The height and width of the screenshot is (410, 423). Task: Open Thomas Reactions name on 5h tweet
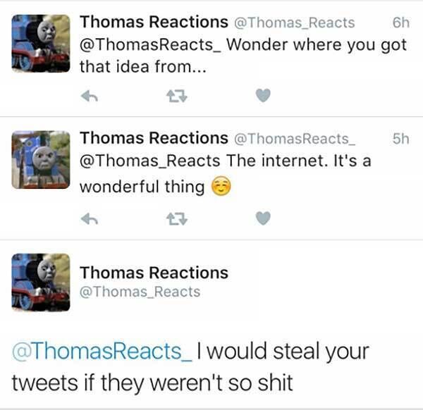[x=154, y=138]
